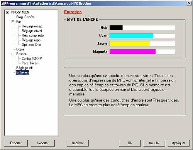
Task: Apply changes with Appliquer button
Action: tap(179, 143)
